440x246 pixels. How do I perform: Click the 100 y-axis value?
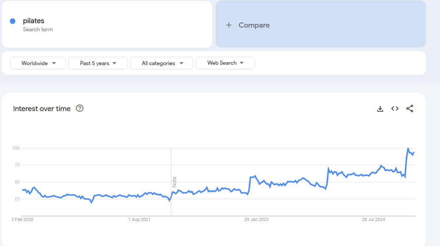pyautogui.click(x=16, y=148)
